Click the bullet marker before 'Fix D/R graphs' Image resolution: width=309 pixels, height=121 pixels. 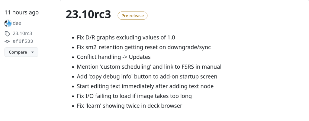[x=73, y=38]
